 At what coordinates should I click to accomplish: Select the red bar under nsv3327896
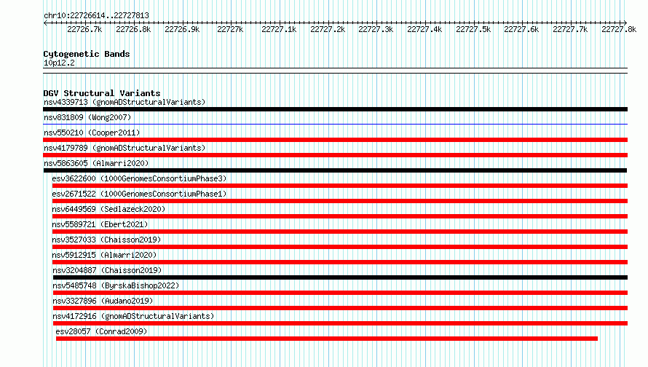point(340,308)
